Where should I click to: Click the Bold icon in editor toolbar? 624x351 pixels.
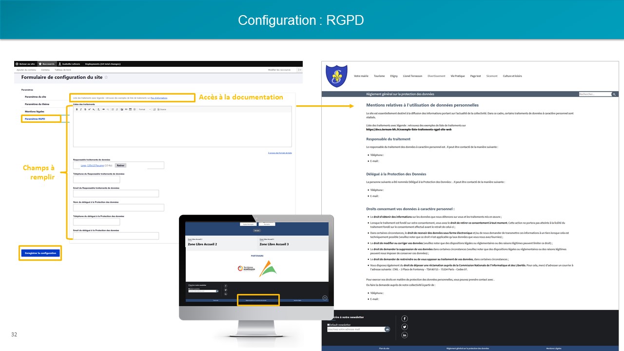76,109
